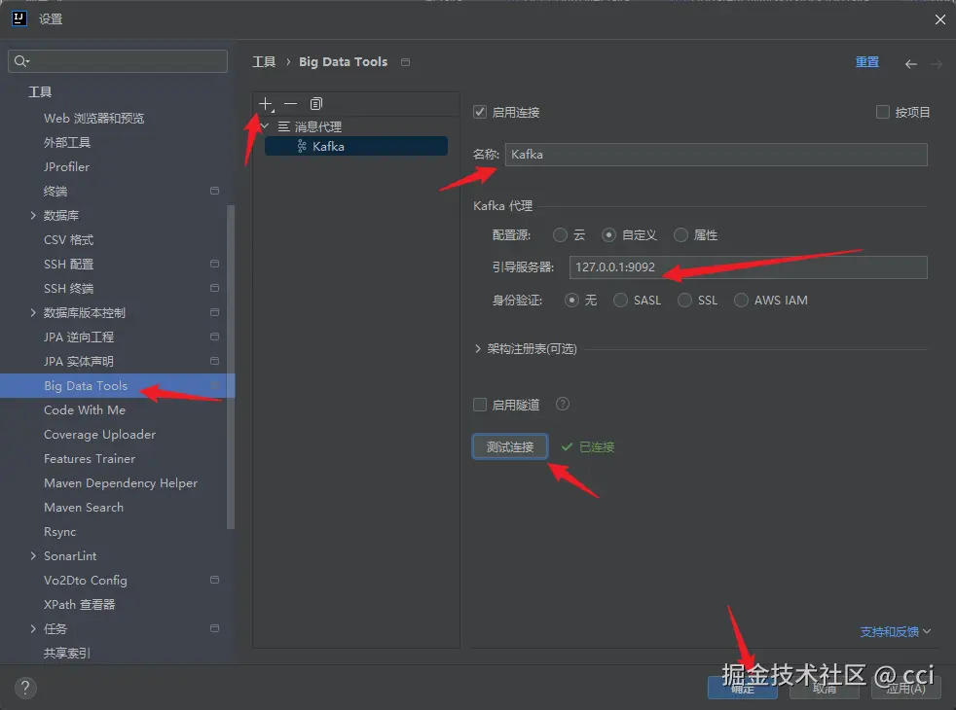
Task: Click project icon on JPA 逆向工程 row
Action: (x=214, y=337)
